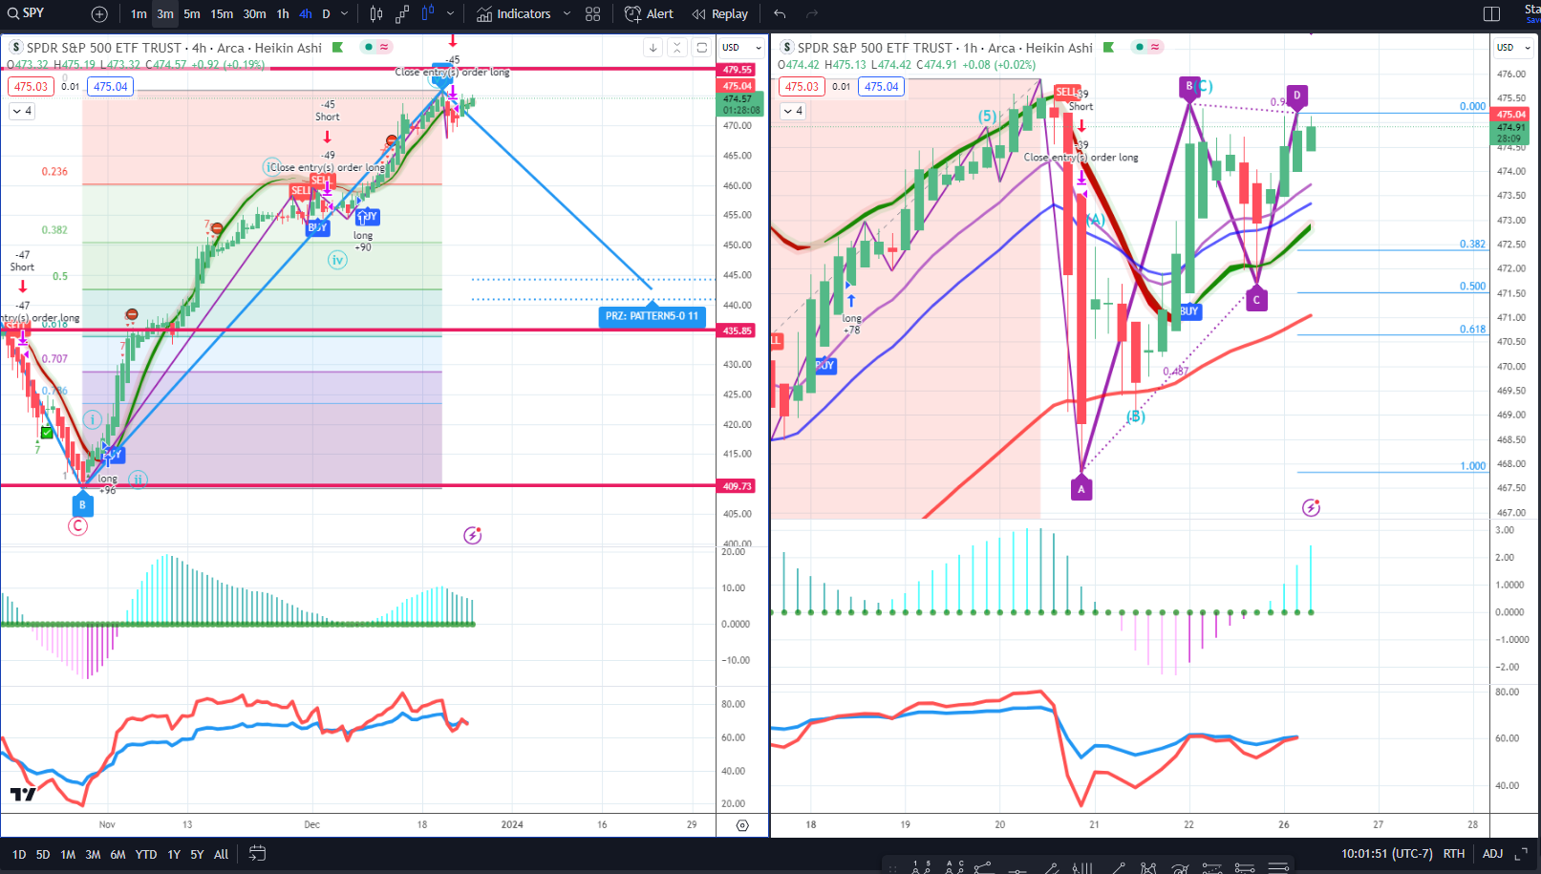Click the PRZ: PATTERN5-0 11 label
The height and width of the screenshot is (874, 1541).
(x=652, y=316)
